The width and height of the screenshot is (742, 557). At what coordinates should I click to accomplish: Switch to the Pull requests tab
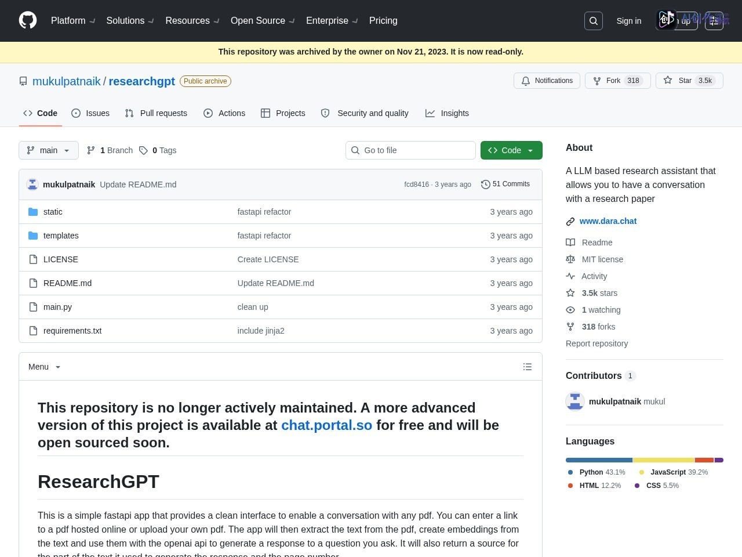click(156, 113)
